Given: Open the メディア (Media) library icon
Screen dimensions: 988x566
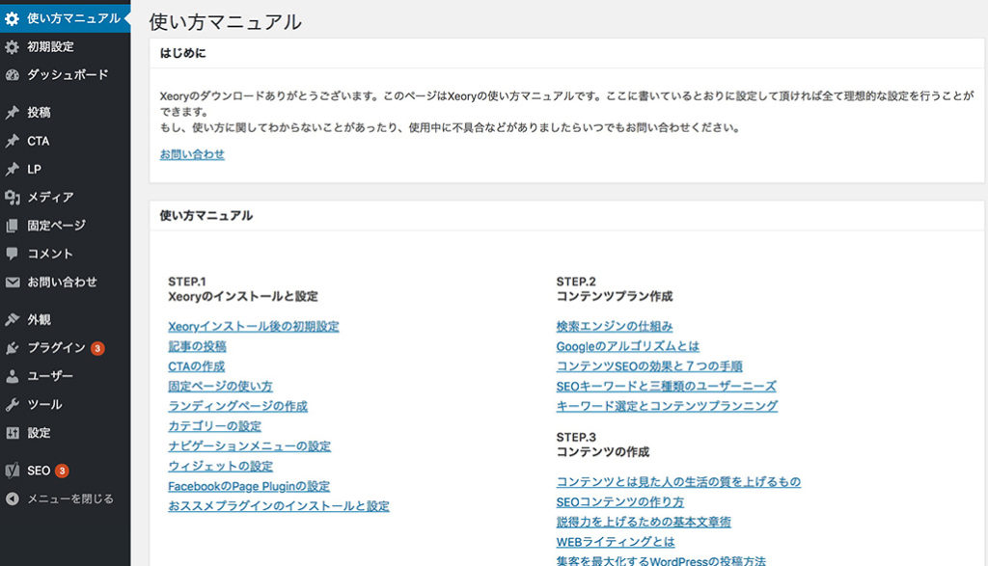Looking at the screenshot, I should point(13,197).
